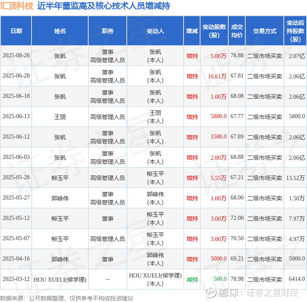Click 王丽 in the 姓名 column
Image resolution: width=307 pixels, height=302 pixels.
60,117
